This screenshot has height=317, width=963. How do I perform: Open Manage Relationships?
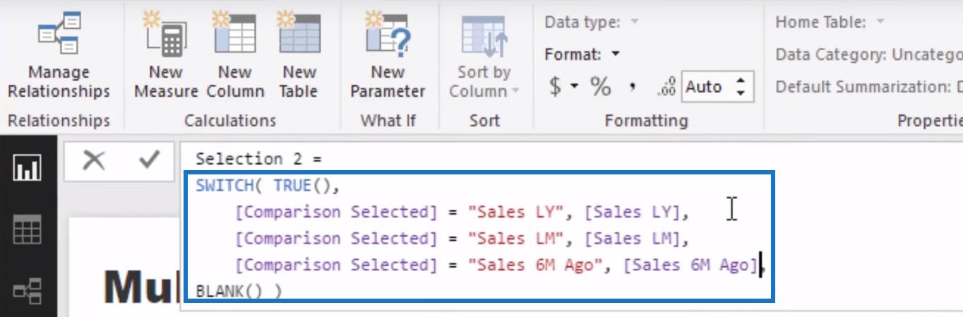[x=59, y=55]
